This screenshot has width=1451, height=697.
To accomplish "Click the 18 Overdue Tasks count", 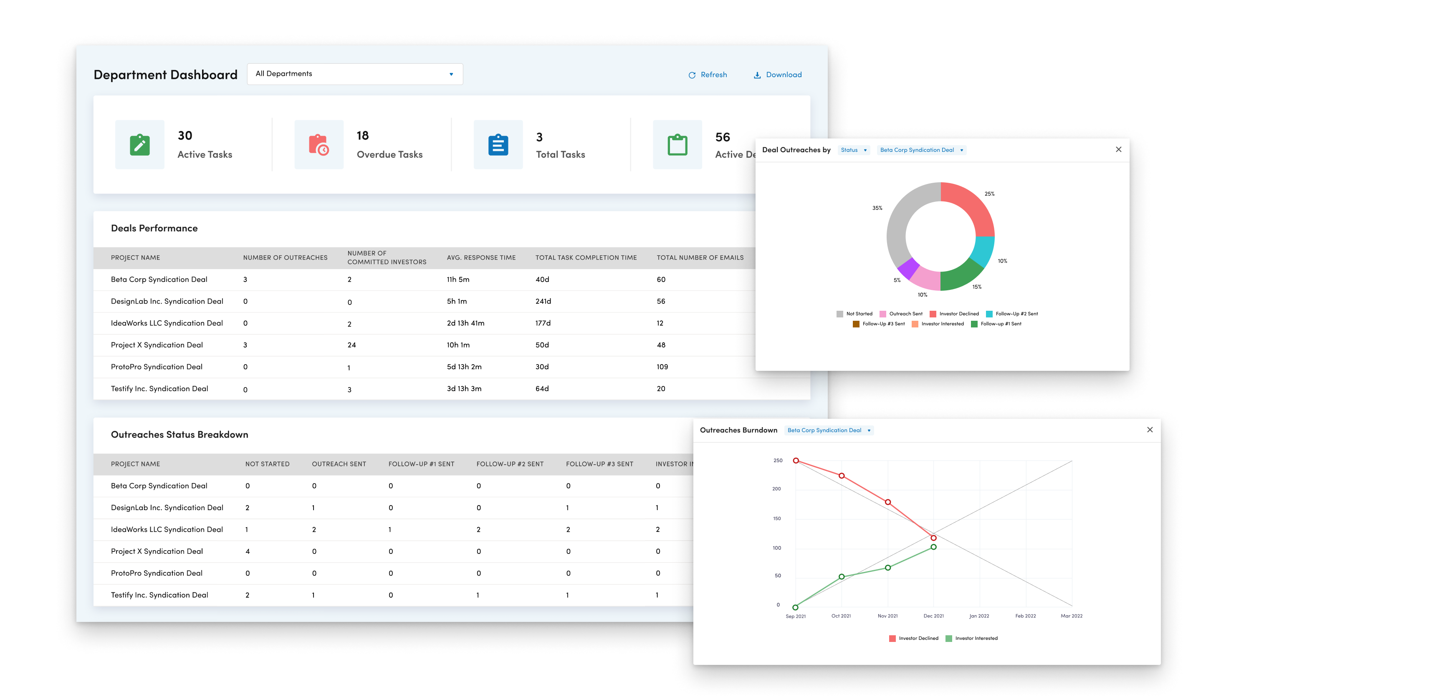I will 363,136.
